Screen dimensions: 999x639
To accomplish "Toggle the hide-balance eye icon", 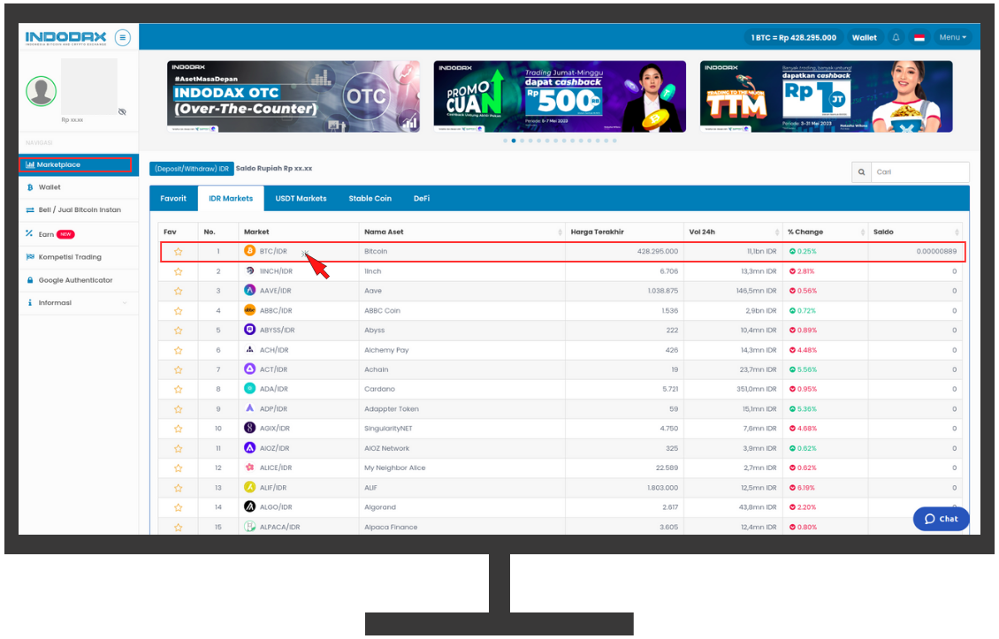I will pos(122,111).
